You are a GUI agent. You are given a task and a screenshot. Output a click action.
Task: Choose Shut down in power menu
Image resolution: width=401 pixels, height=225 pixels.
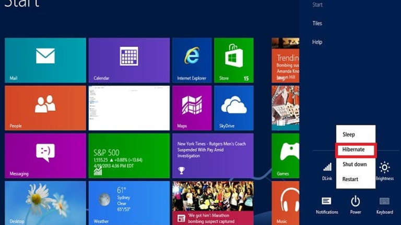[356, 165]
